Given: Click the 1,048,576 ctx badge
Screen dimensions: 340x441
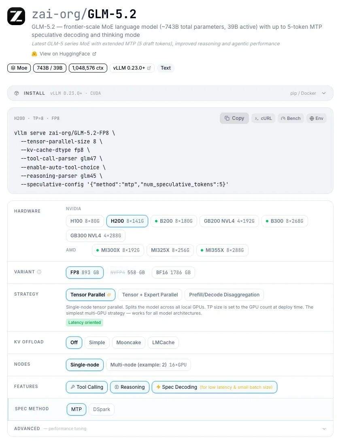Looking at the screenshot, I should coord(88,68).
